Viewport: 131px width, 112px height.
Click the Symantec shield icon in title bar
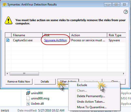pos(4,4)
